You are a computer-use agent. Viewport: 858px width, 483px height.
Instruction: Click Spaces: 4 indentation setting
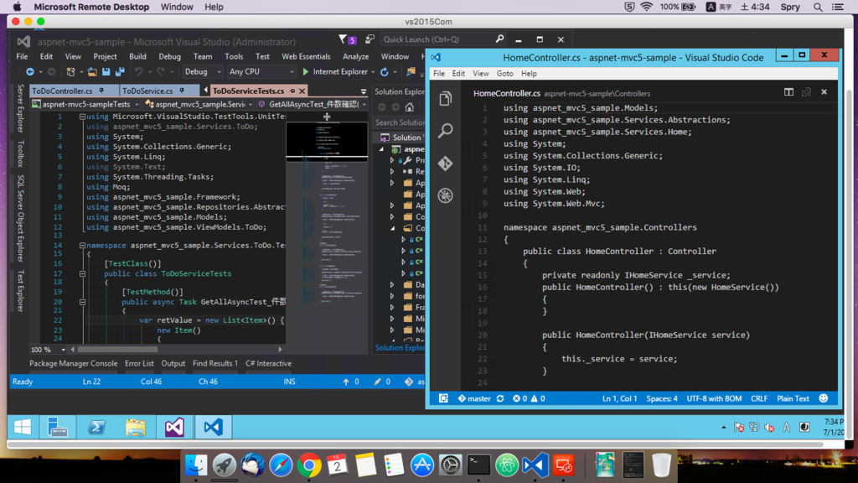(662, 398)
